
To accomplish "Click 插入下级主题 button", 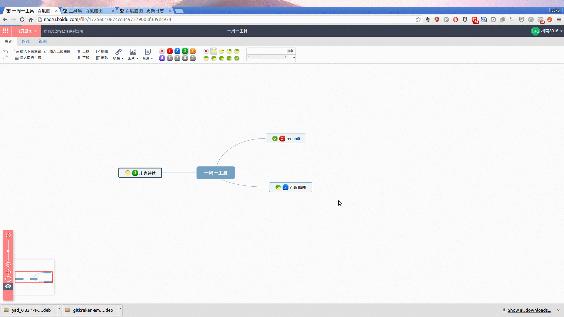I will 28,51.
